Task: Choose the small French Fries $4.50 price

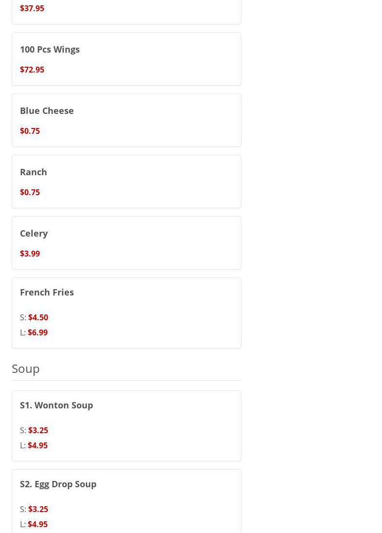Action: pos(38,317)
